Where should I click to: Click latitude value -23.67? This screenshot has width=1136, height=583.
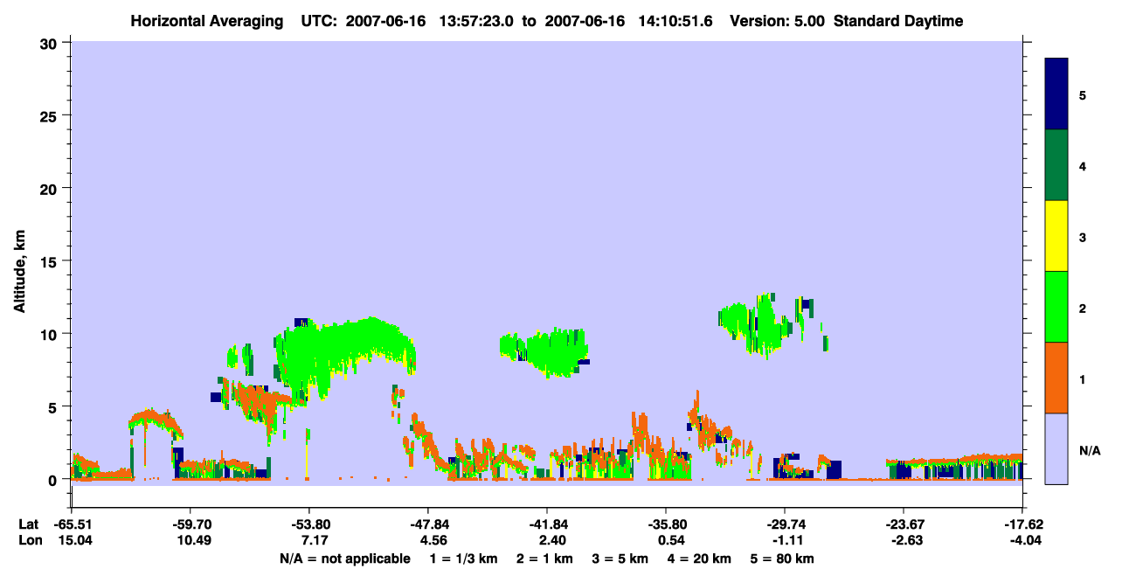(x=904, y=524)
